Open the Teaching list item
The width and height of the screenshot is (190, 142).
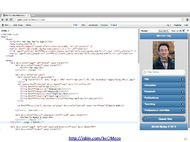click(164, 104)
